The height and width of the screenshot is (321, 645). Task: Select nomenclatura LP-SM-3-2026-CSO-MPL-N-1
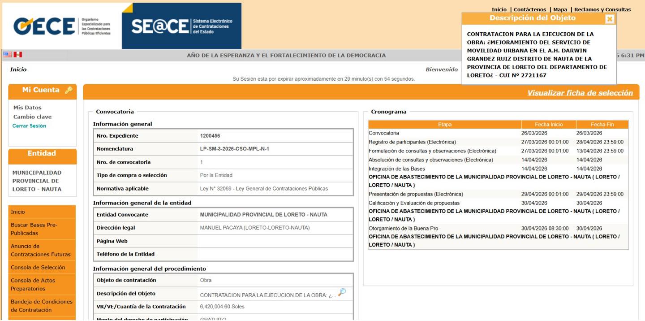234,149
